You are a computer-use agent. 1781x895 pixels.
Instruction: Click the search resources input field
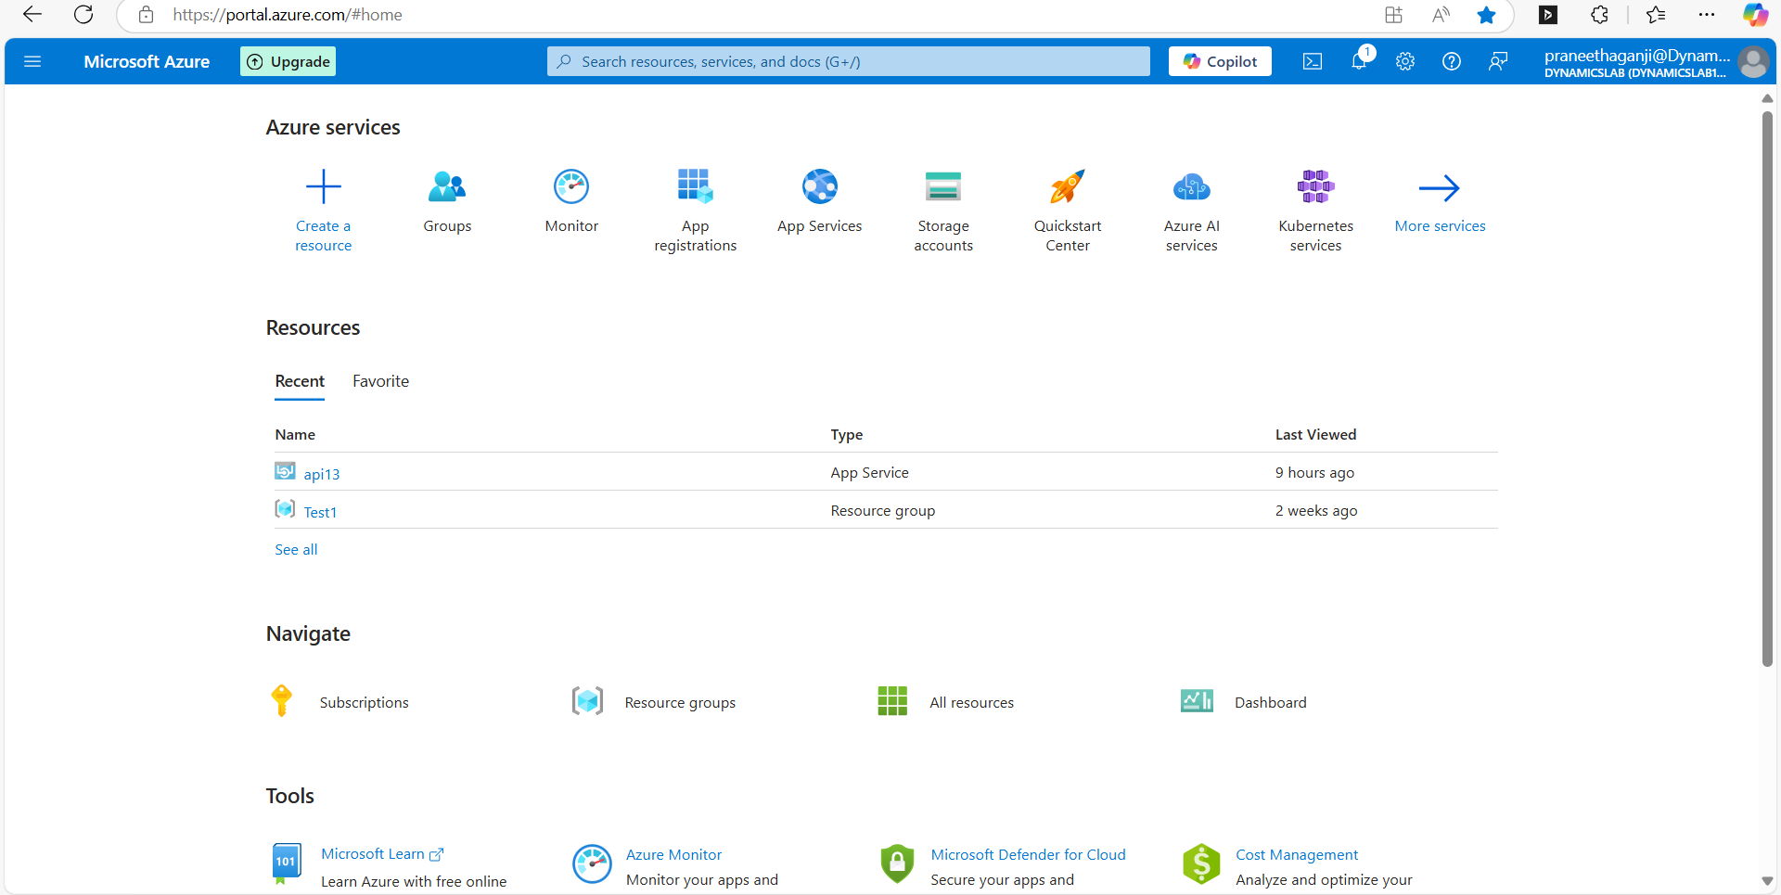point(848,61)
